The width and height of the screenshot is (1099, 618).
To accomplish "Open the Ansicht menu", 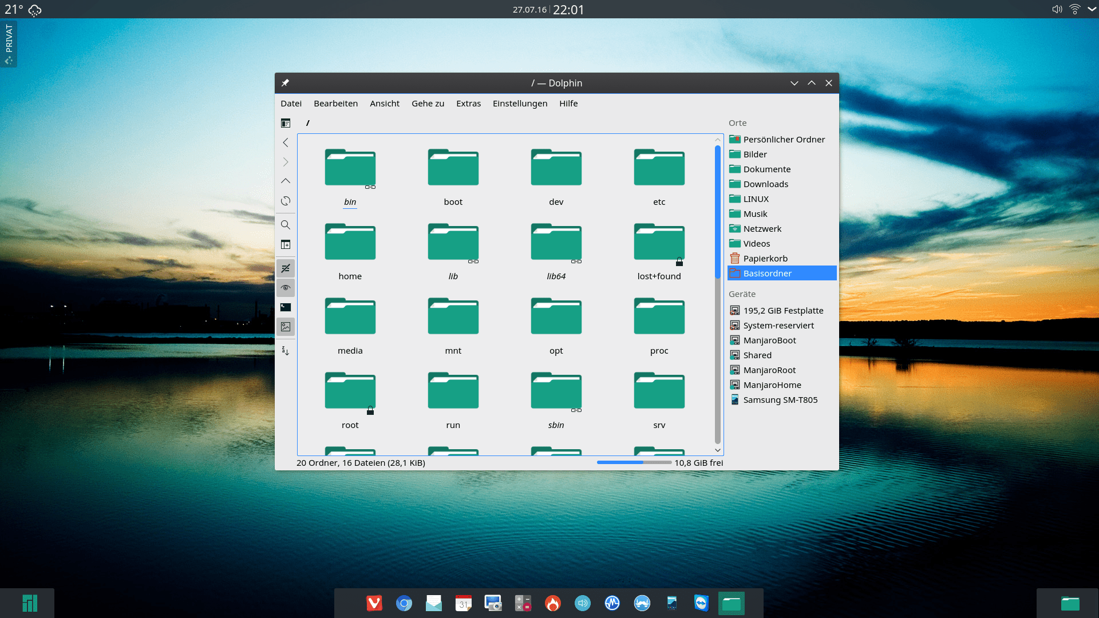I will 384,104.
